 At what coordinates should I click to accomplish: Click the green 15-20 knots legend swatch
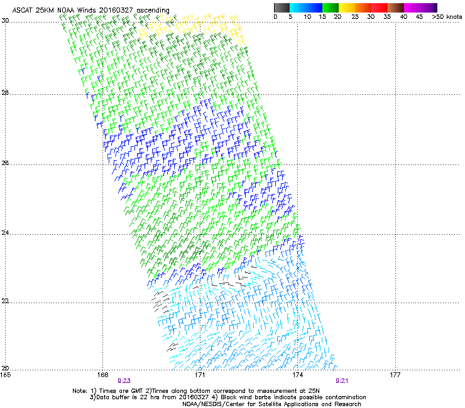click(331, 8)
